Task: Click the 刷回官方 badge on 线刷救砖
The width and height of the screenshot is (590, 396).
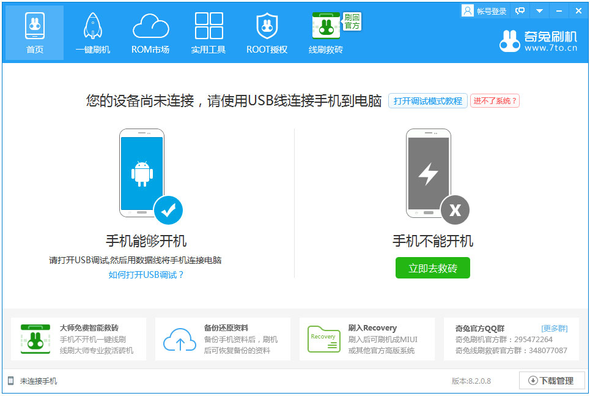Action: pos(352,21)
